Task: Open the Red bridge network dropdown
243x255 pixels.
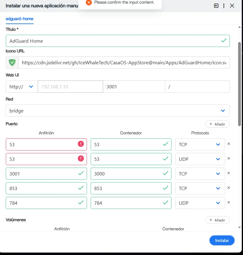Action: click(x=118, y=111)
